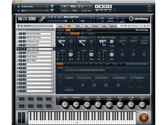Click the Cutoff quick control knob
The height and width of the screenshot is (125, 167).
click(65, 105)
